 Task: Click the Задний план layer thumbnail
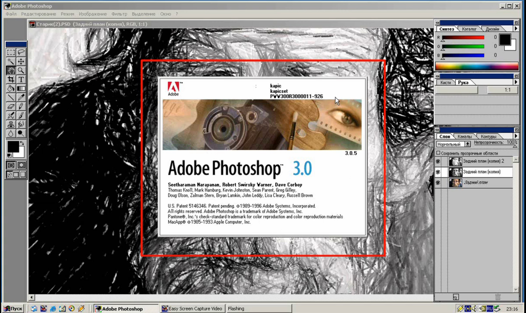[455, 183]
